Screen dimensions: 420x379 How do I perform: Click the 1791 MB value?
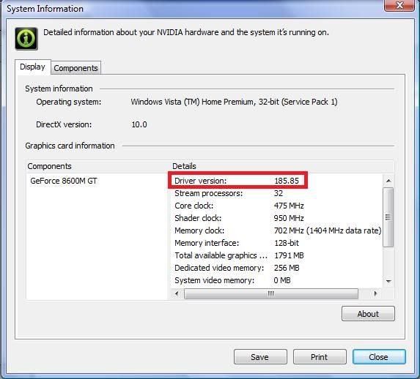[289, 255]
